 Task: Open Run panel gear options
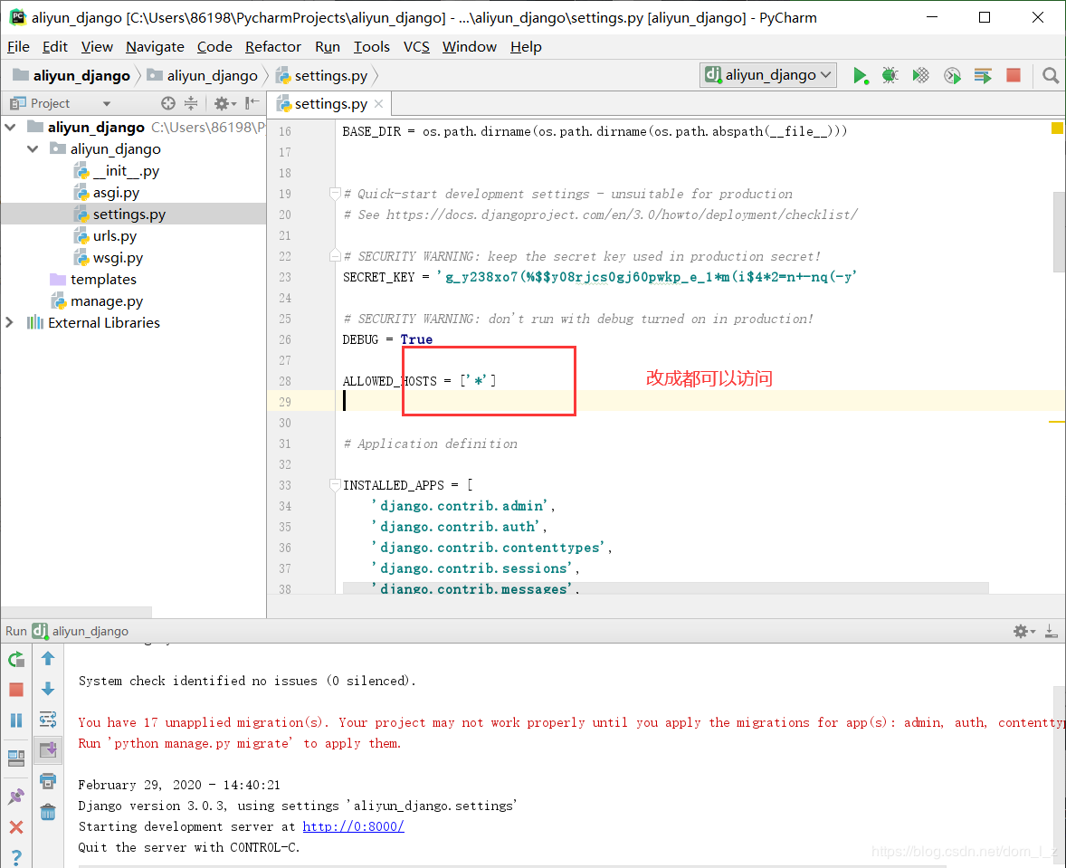pyautogui.click(x=1023, y=631)
